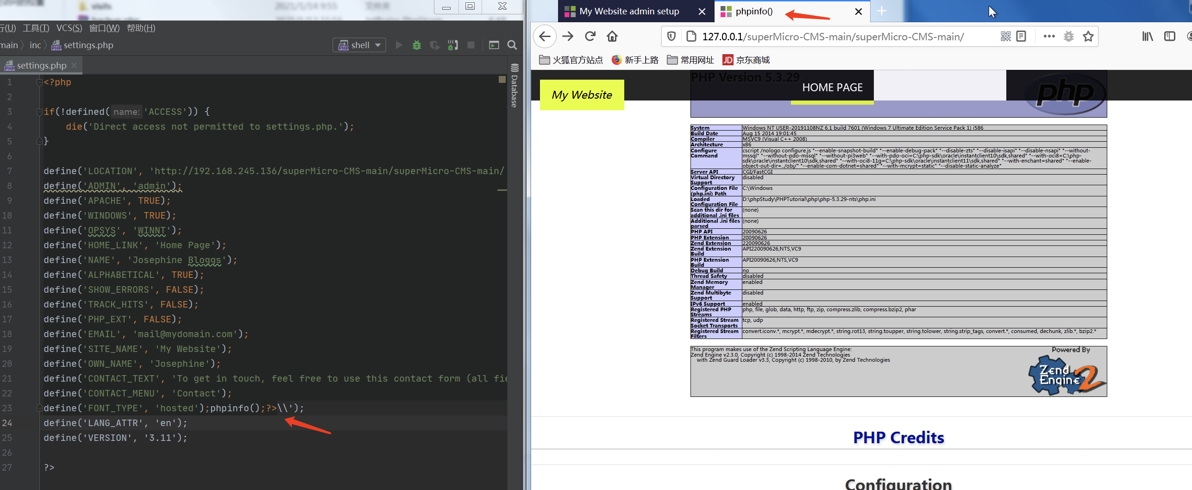This screenshot has width=1192, height=490.
Task: Click the Run with Coverage shield icon
Action: coord(434,45)
